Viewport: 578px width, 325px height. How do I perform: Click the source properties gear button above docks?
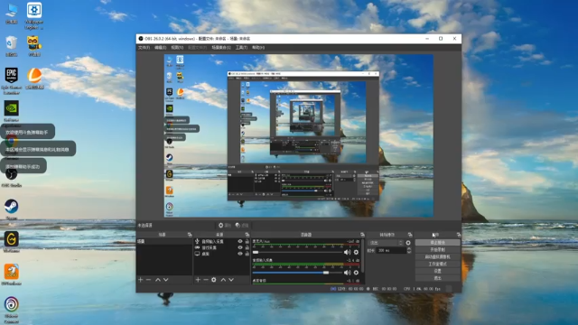click(x=225, y=225)
